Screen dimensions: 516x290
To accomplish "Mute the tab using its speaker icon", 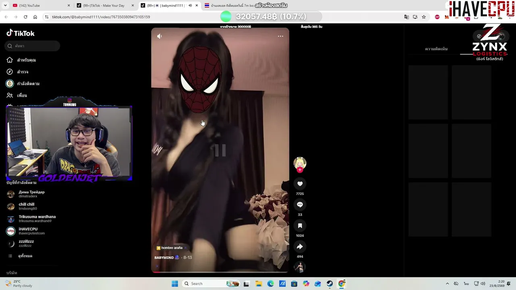I will (190, 6).
